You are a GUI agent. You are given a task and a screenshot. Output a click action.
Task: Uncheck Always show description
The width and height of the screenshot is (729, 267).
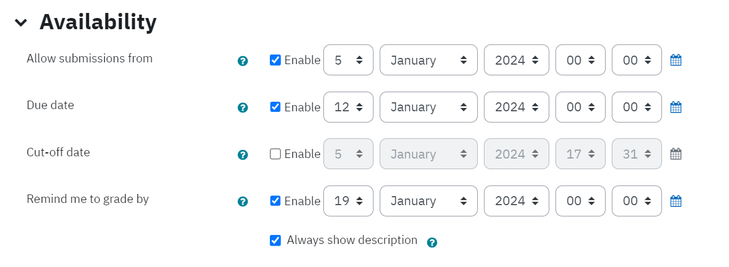click(x=275, y=241)
